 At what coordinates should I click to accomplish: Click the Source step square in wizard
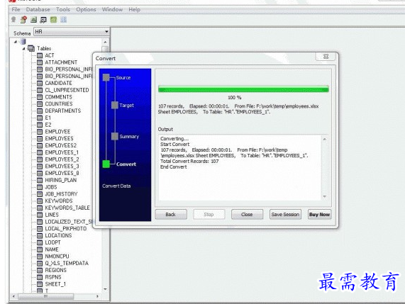click(106, 77)
